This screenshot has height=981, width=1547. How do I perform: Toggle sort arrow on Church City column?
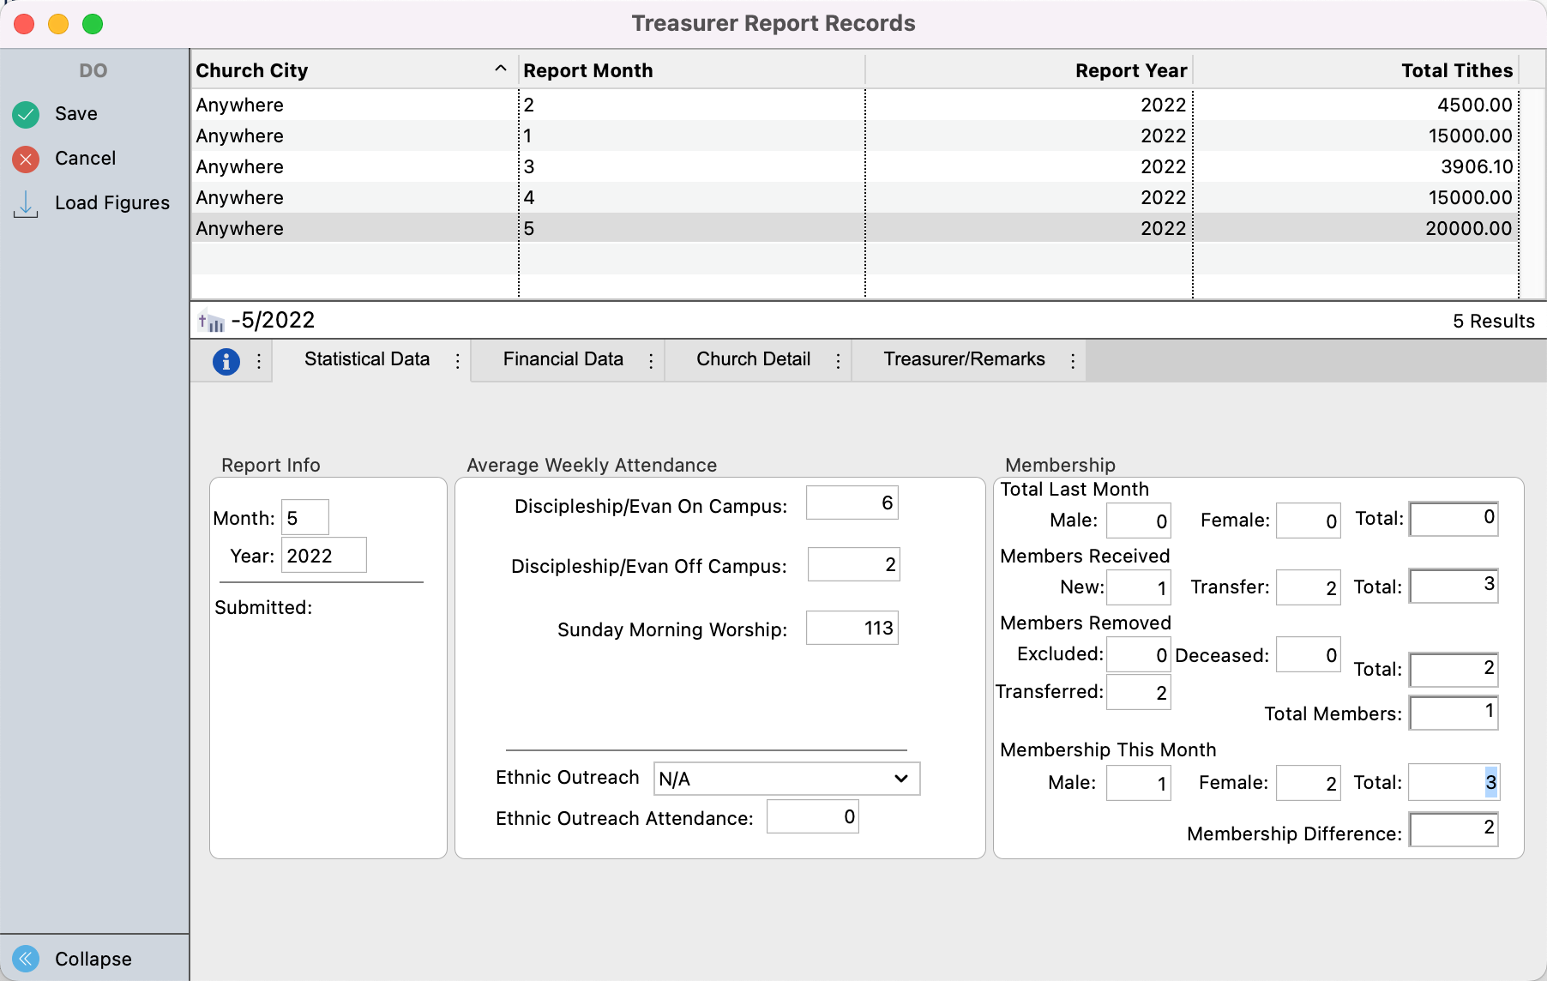pyautogui.click(x=500, y=69)
